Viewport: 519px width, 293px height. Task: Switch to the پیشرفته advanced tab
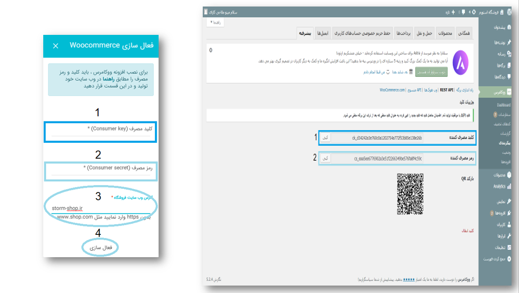305,33
